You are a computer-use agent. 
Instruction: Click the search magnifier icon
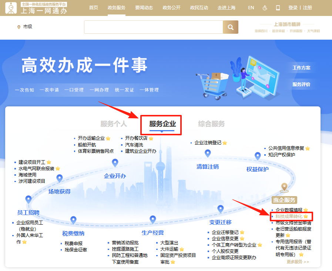pos(231,27)
